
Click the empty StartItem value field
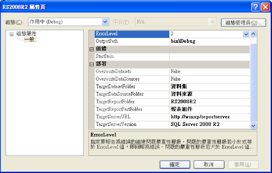tap(210, 57)
